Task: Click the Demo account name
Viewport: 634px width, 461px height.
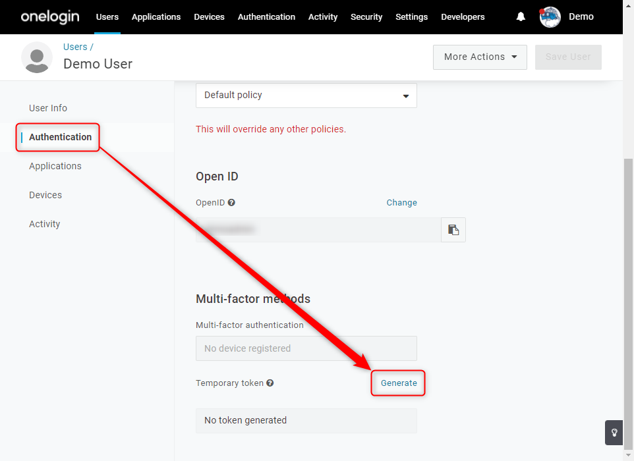Action: 581,16
